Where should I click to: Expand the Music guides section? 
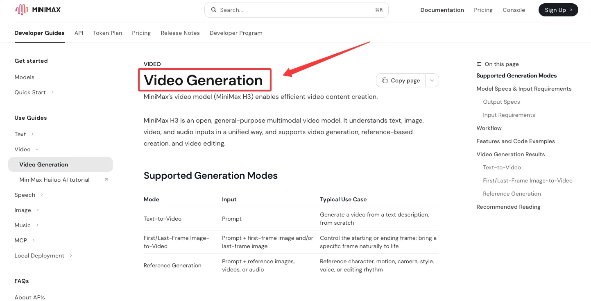coord(37,225)
